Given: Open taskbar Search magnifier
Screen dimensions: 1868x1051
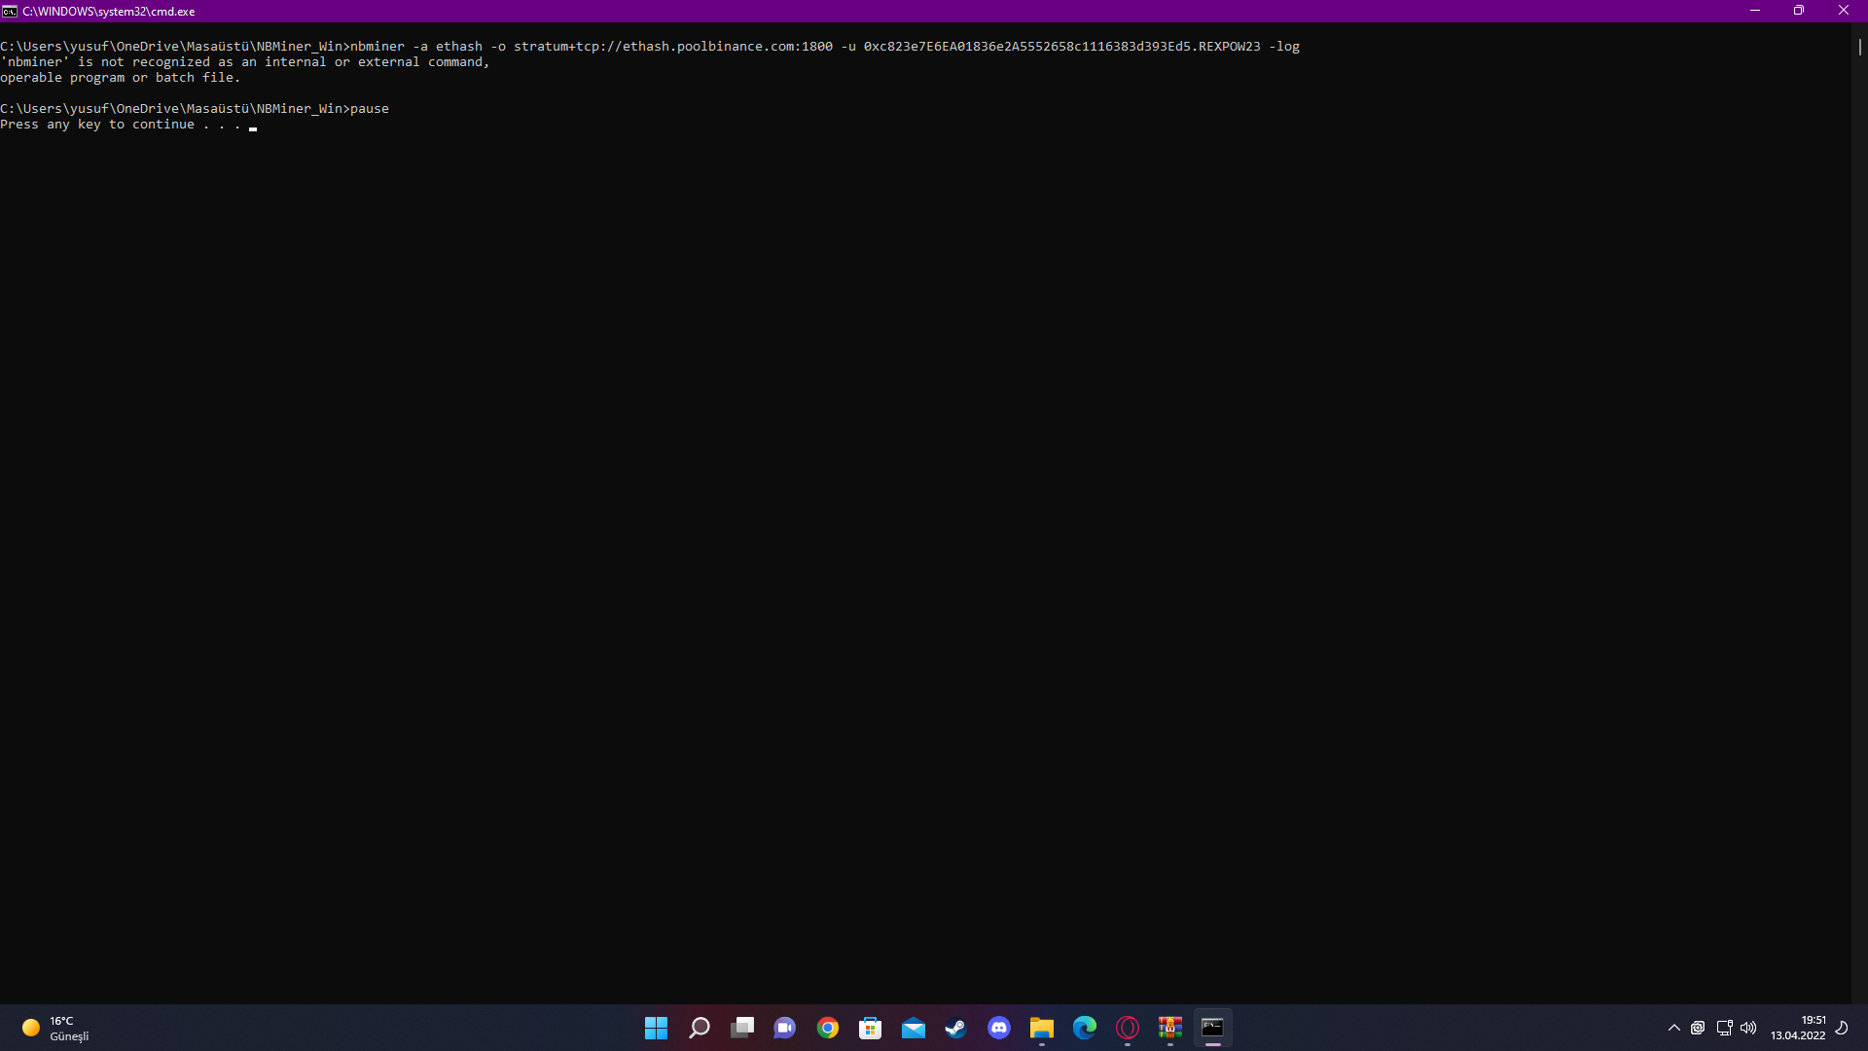Looking at the screenshot, I should 699,1028.
